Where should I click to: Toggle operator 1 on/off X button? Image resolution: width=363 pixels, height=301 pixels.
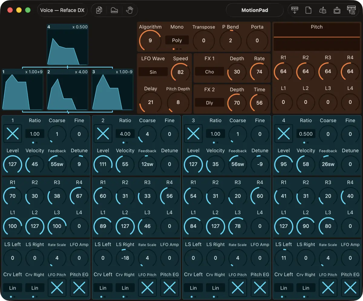(13, 134)
